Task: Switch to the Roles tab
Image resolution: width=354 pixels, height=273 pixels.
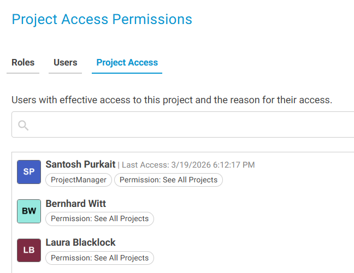Action: (x=23, y=63)
